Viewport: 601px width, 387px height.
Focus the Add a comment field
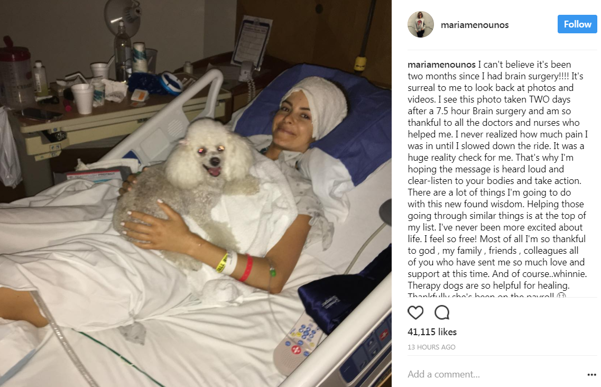pyautogui.click(x=494, y=374)
